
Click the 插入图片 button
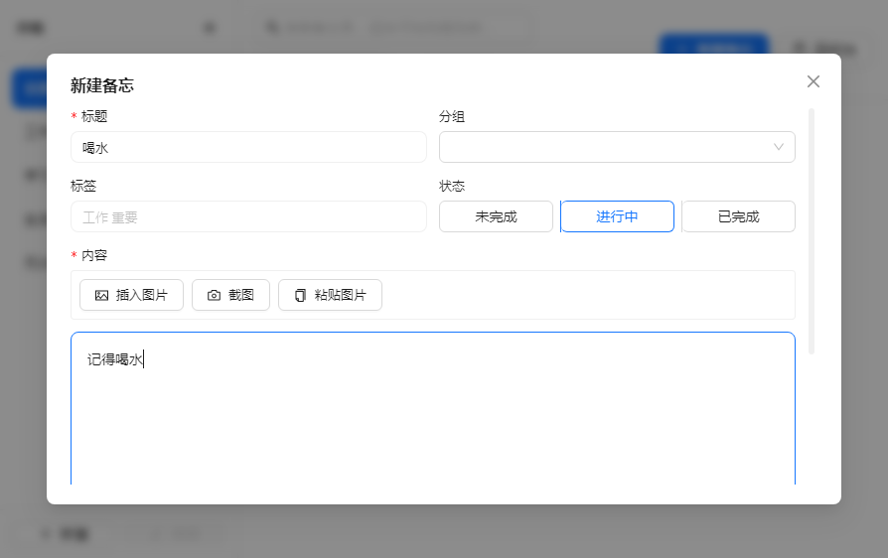(x=131, y=295)
